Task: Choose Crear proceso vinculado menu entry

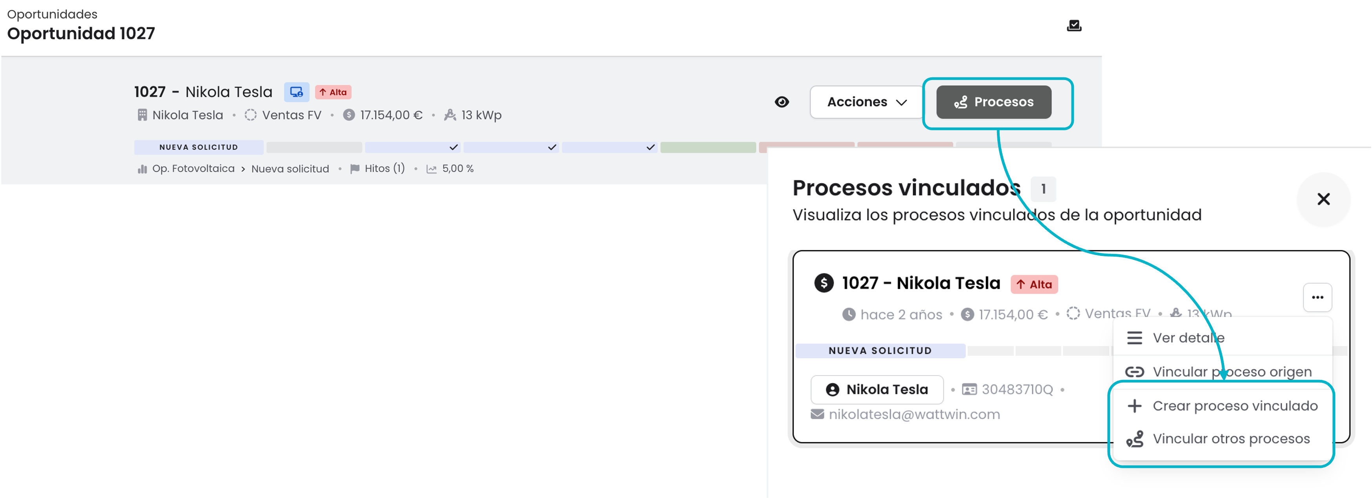Action: (x=1223, y=406)
